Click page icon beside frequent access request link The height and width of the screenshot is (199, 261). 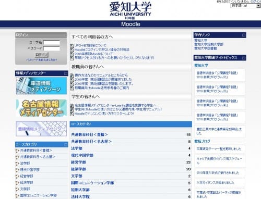[72, 58]
